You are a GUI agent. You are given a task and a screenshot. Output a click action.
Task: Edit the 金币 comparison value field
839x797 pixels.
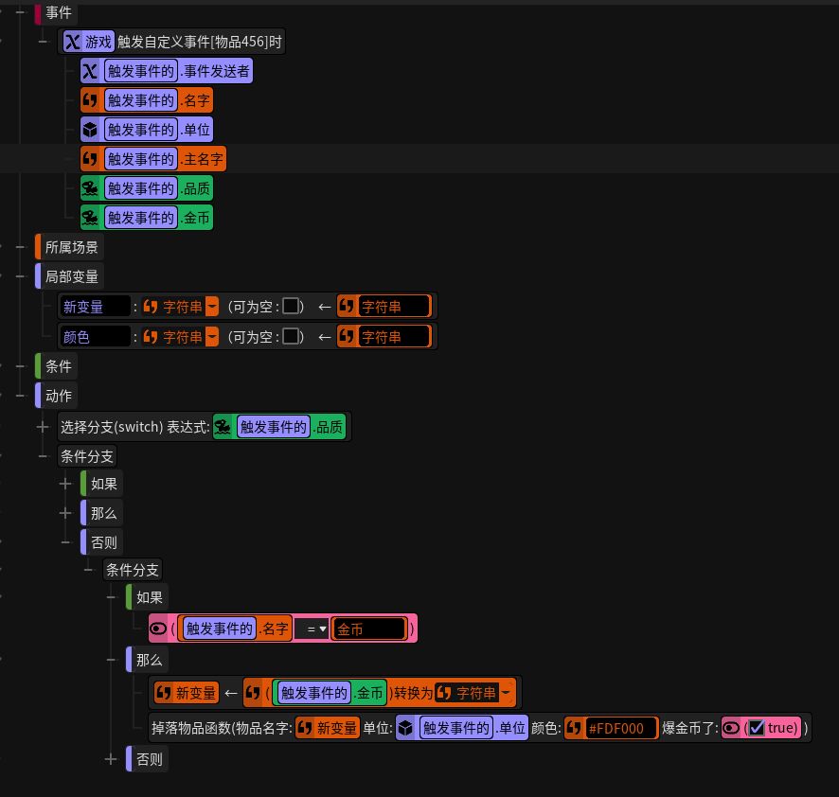(368, 629)
